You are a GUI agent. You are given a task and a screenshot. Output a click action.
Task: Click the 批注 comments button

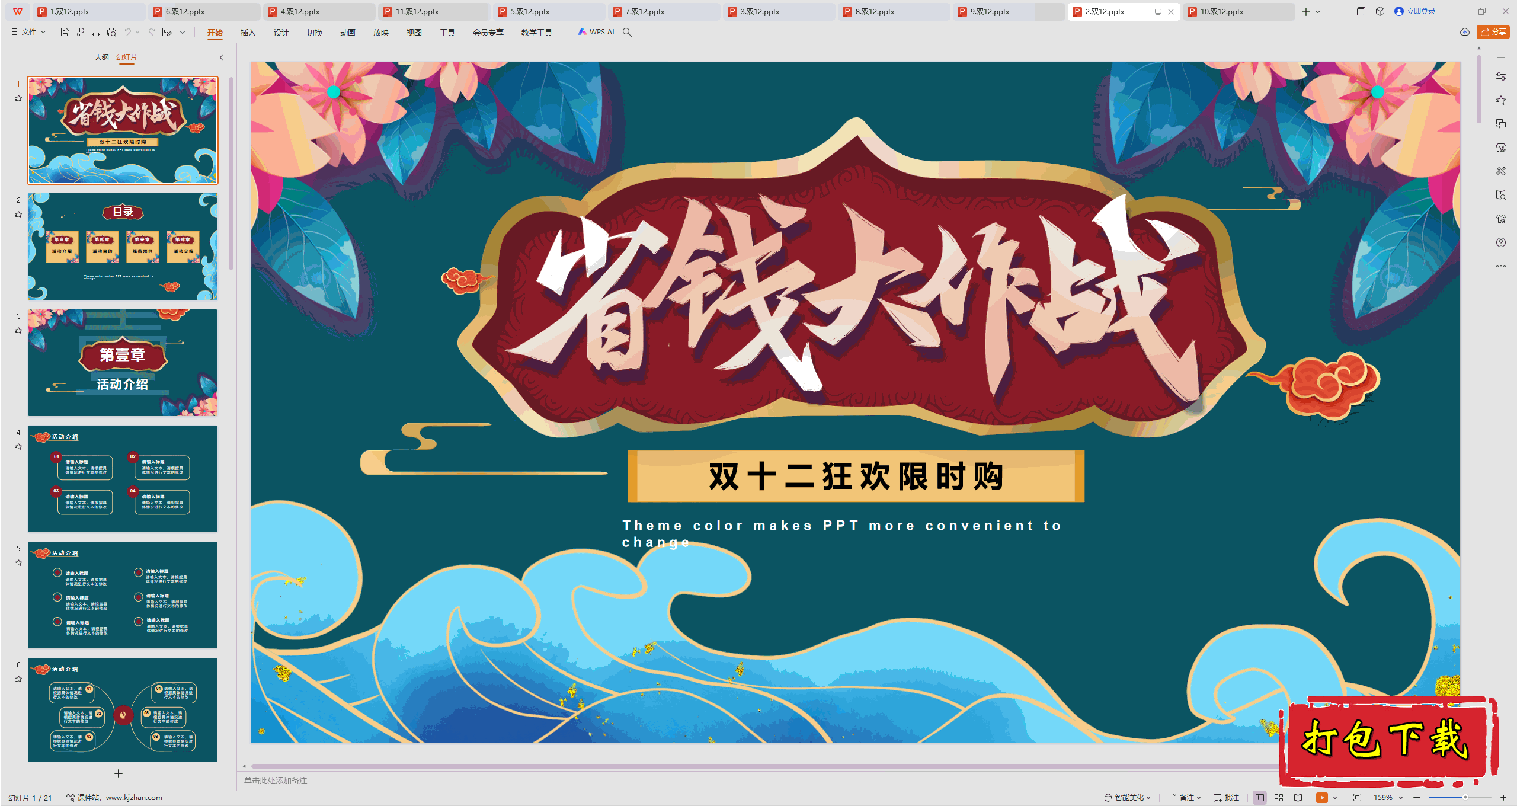[1226, 798]
